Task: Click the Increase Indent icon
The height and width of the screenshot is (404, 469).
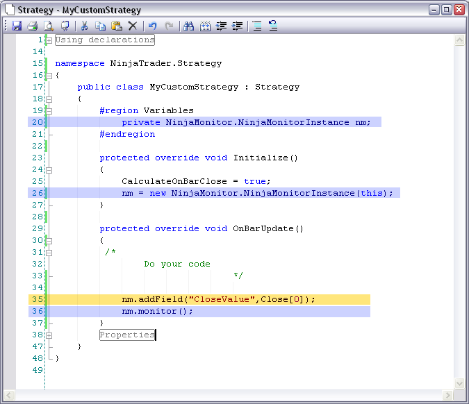Action: 238,26
